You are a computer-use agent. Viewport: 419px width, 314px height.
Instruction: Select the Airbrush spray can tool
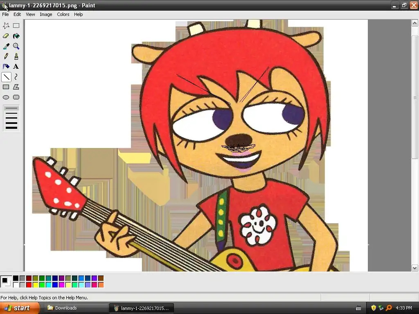[6, 67]
